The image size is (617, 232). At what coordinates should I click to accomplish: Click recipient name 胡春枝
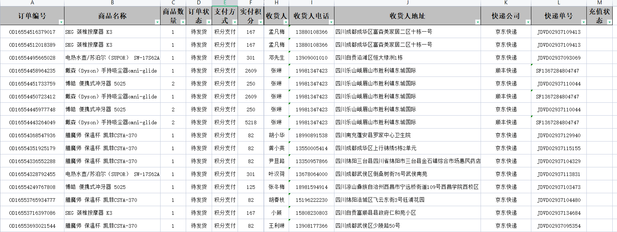point(276,200)
